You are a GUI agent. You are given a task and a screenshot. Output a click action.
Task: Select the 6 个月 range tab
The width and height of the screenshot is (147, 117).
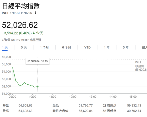point(67,47)
